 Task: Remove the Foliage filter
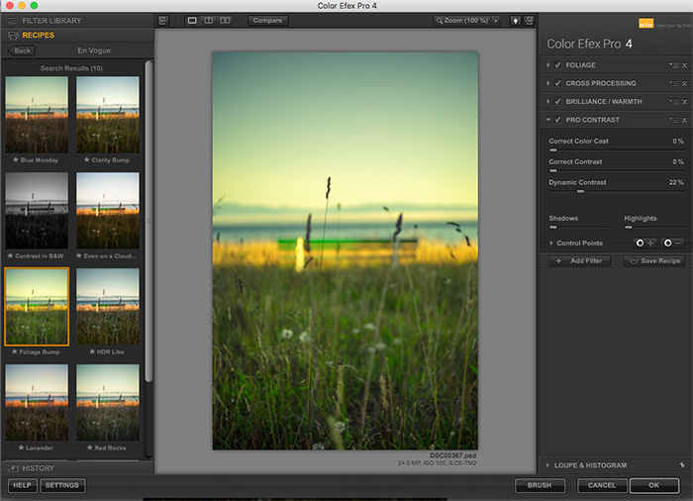685,65
